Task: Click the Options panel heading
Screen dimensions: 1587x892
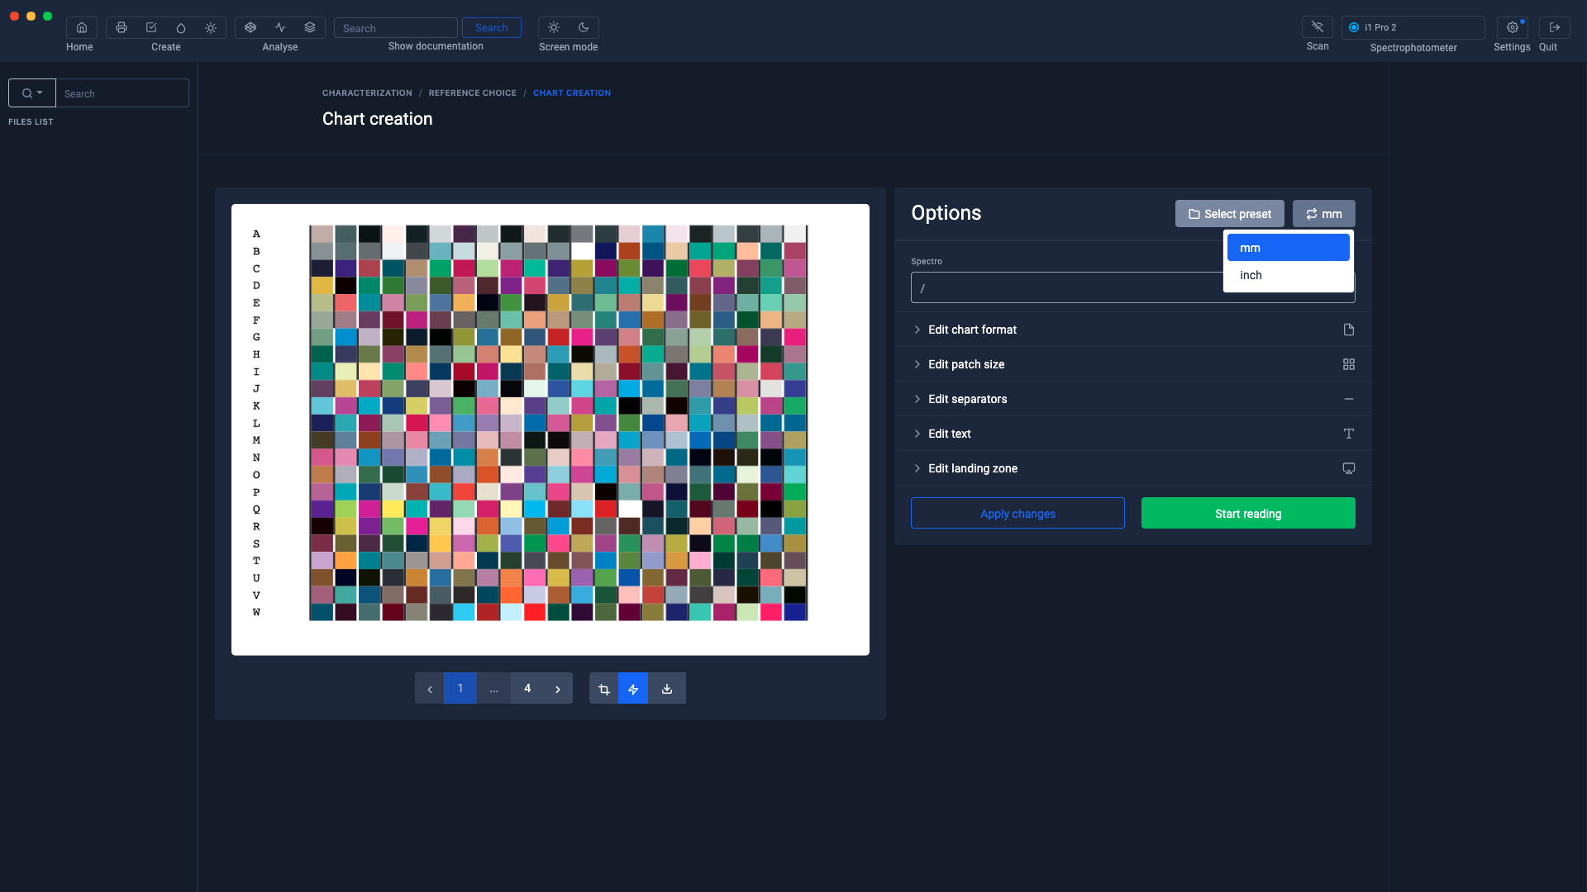Action: (946, 213)
